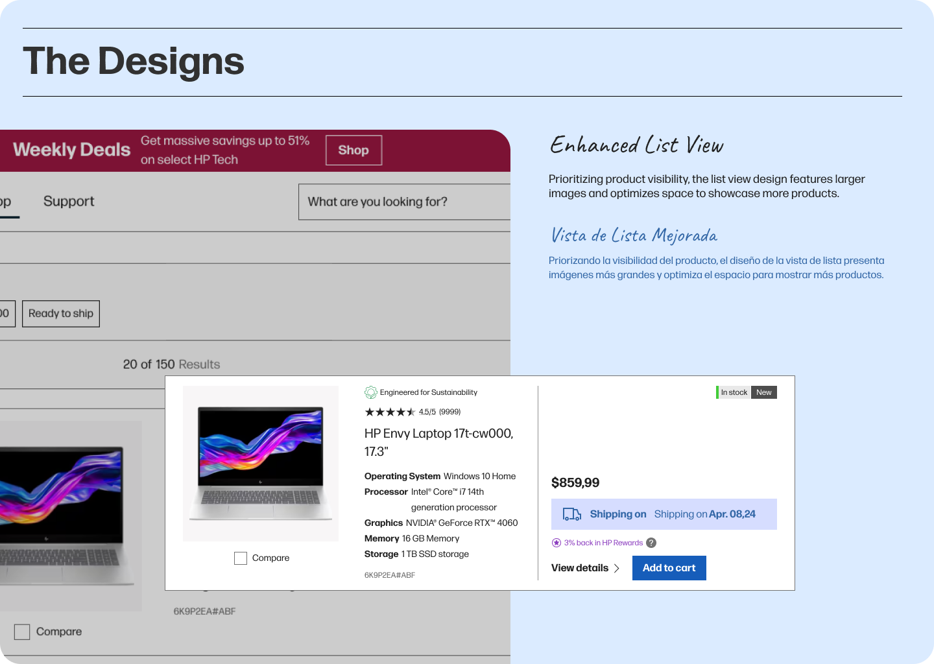Click the '4.5/5' rating text
Screen dimensions: 934x664
point(427,412)
